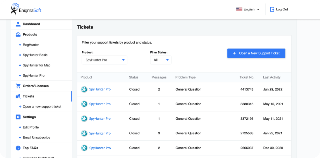Select RegHunter from the Products list

point(31,45)
